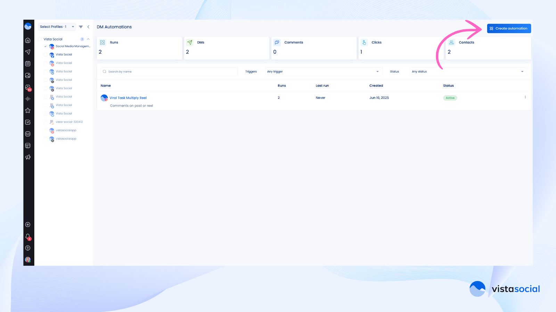Open the Home dashboard icon in sidebar
The image size is (556, 312).
pos(28,40)
